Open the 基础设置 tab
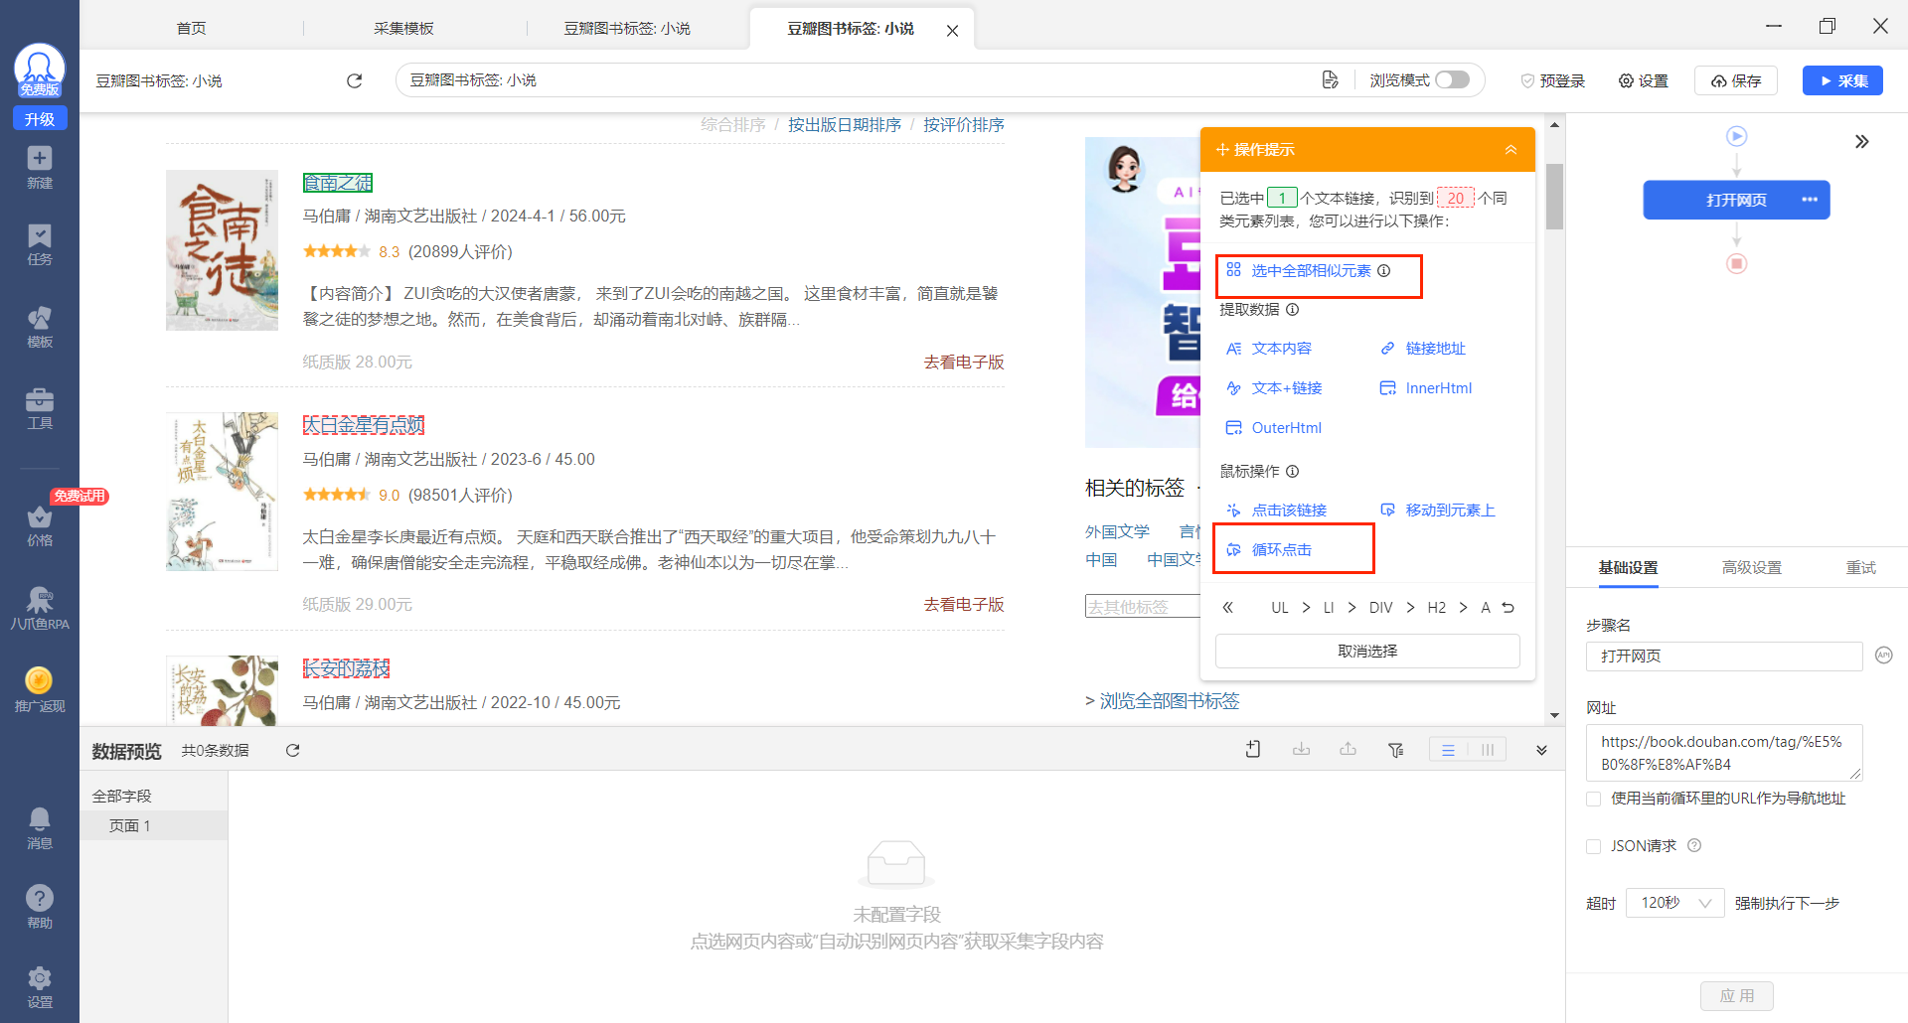The width and height of the screenshot is (1908, 1023). [x=1628, y=567]
